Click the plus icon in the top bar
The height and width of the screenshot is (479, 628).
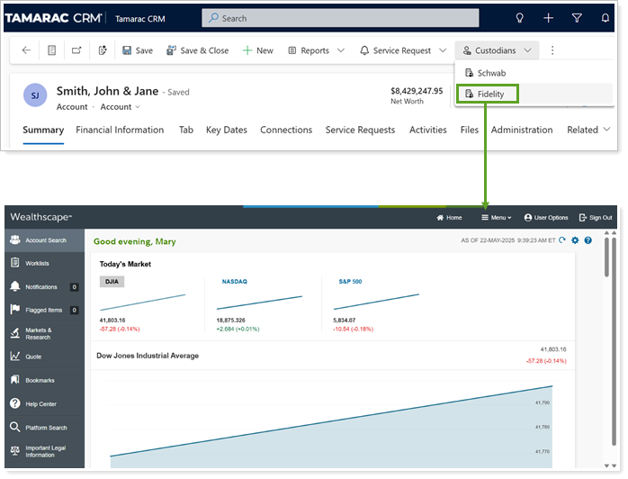point(548,18)
